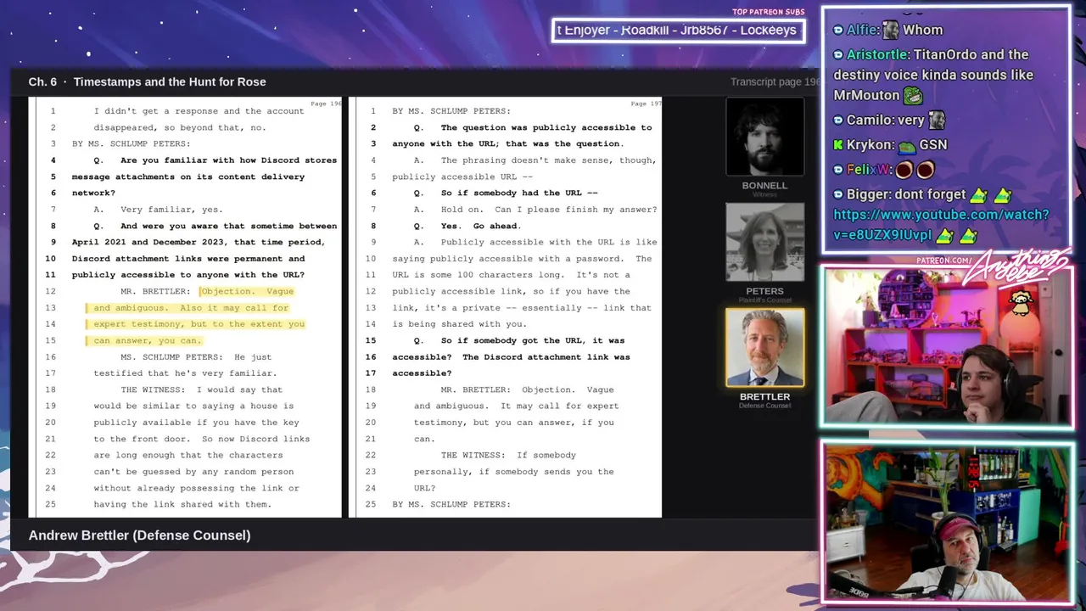Click line 'Q. Yes. Go ahead.'

[x=467, y=226]
